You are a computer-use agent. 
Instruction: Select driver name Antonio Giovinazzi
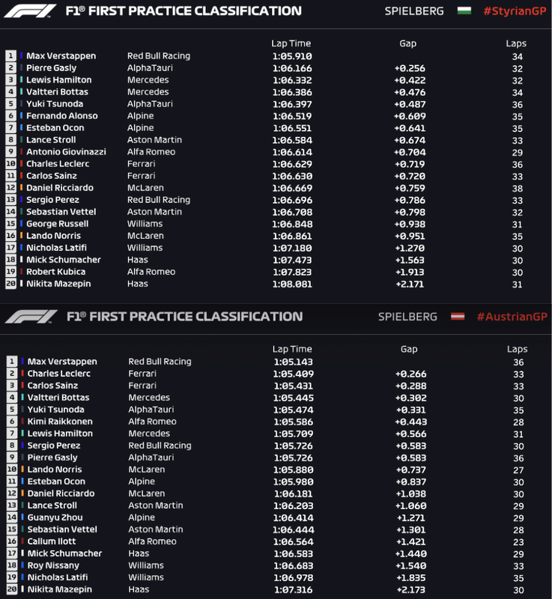coord(66,152)
